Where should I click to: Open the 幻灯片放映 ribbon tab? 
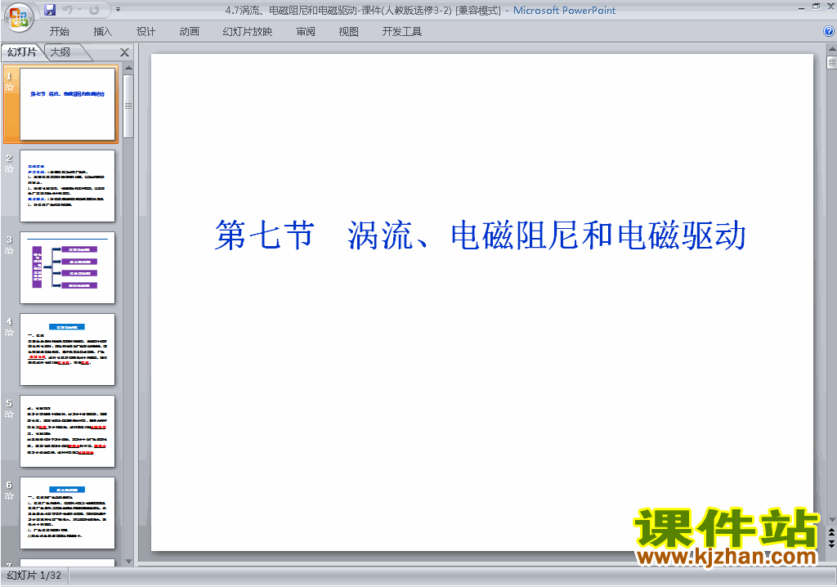[247, 32]
